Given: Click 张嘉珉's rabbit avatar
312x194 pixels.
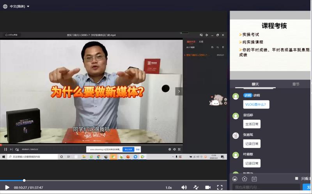Looking at the screenshot, I should [x=236, y=135].
